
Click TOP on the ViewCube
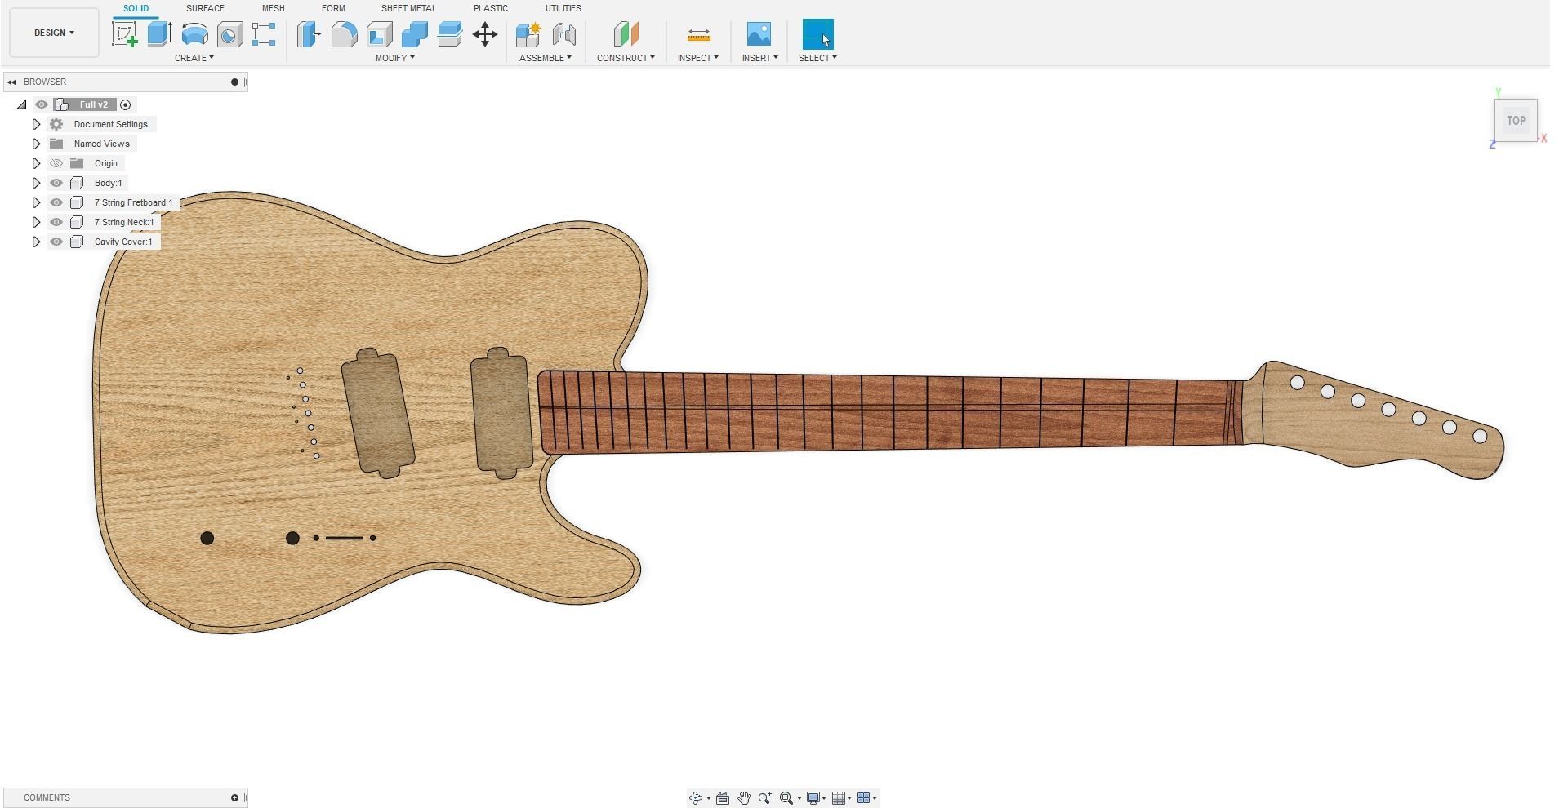[x=1516, y=120]
